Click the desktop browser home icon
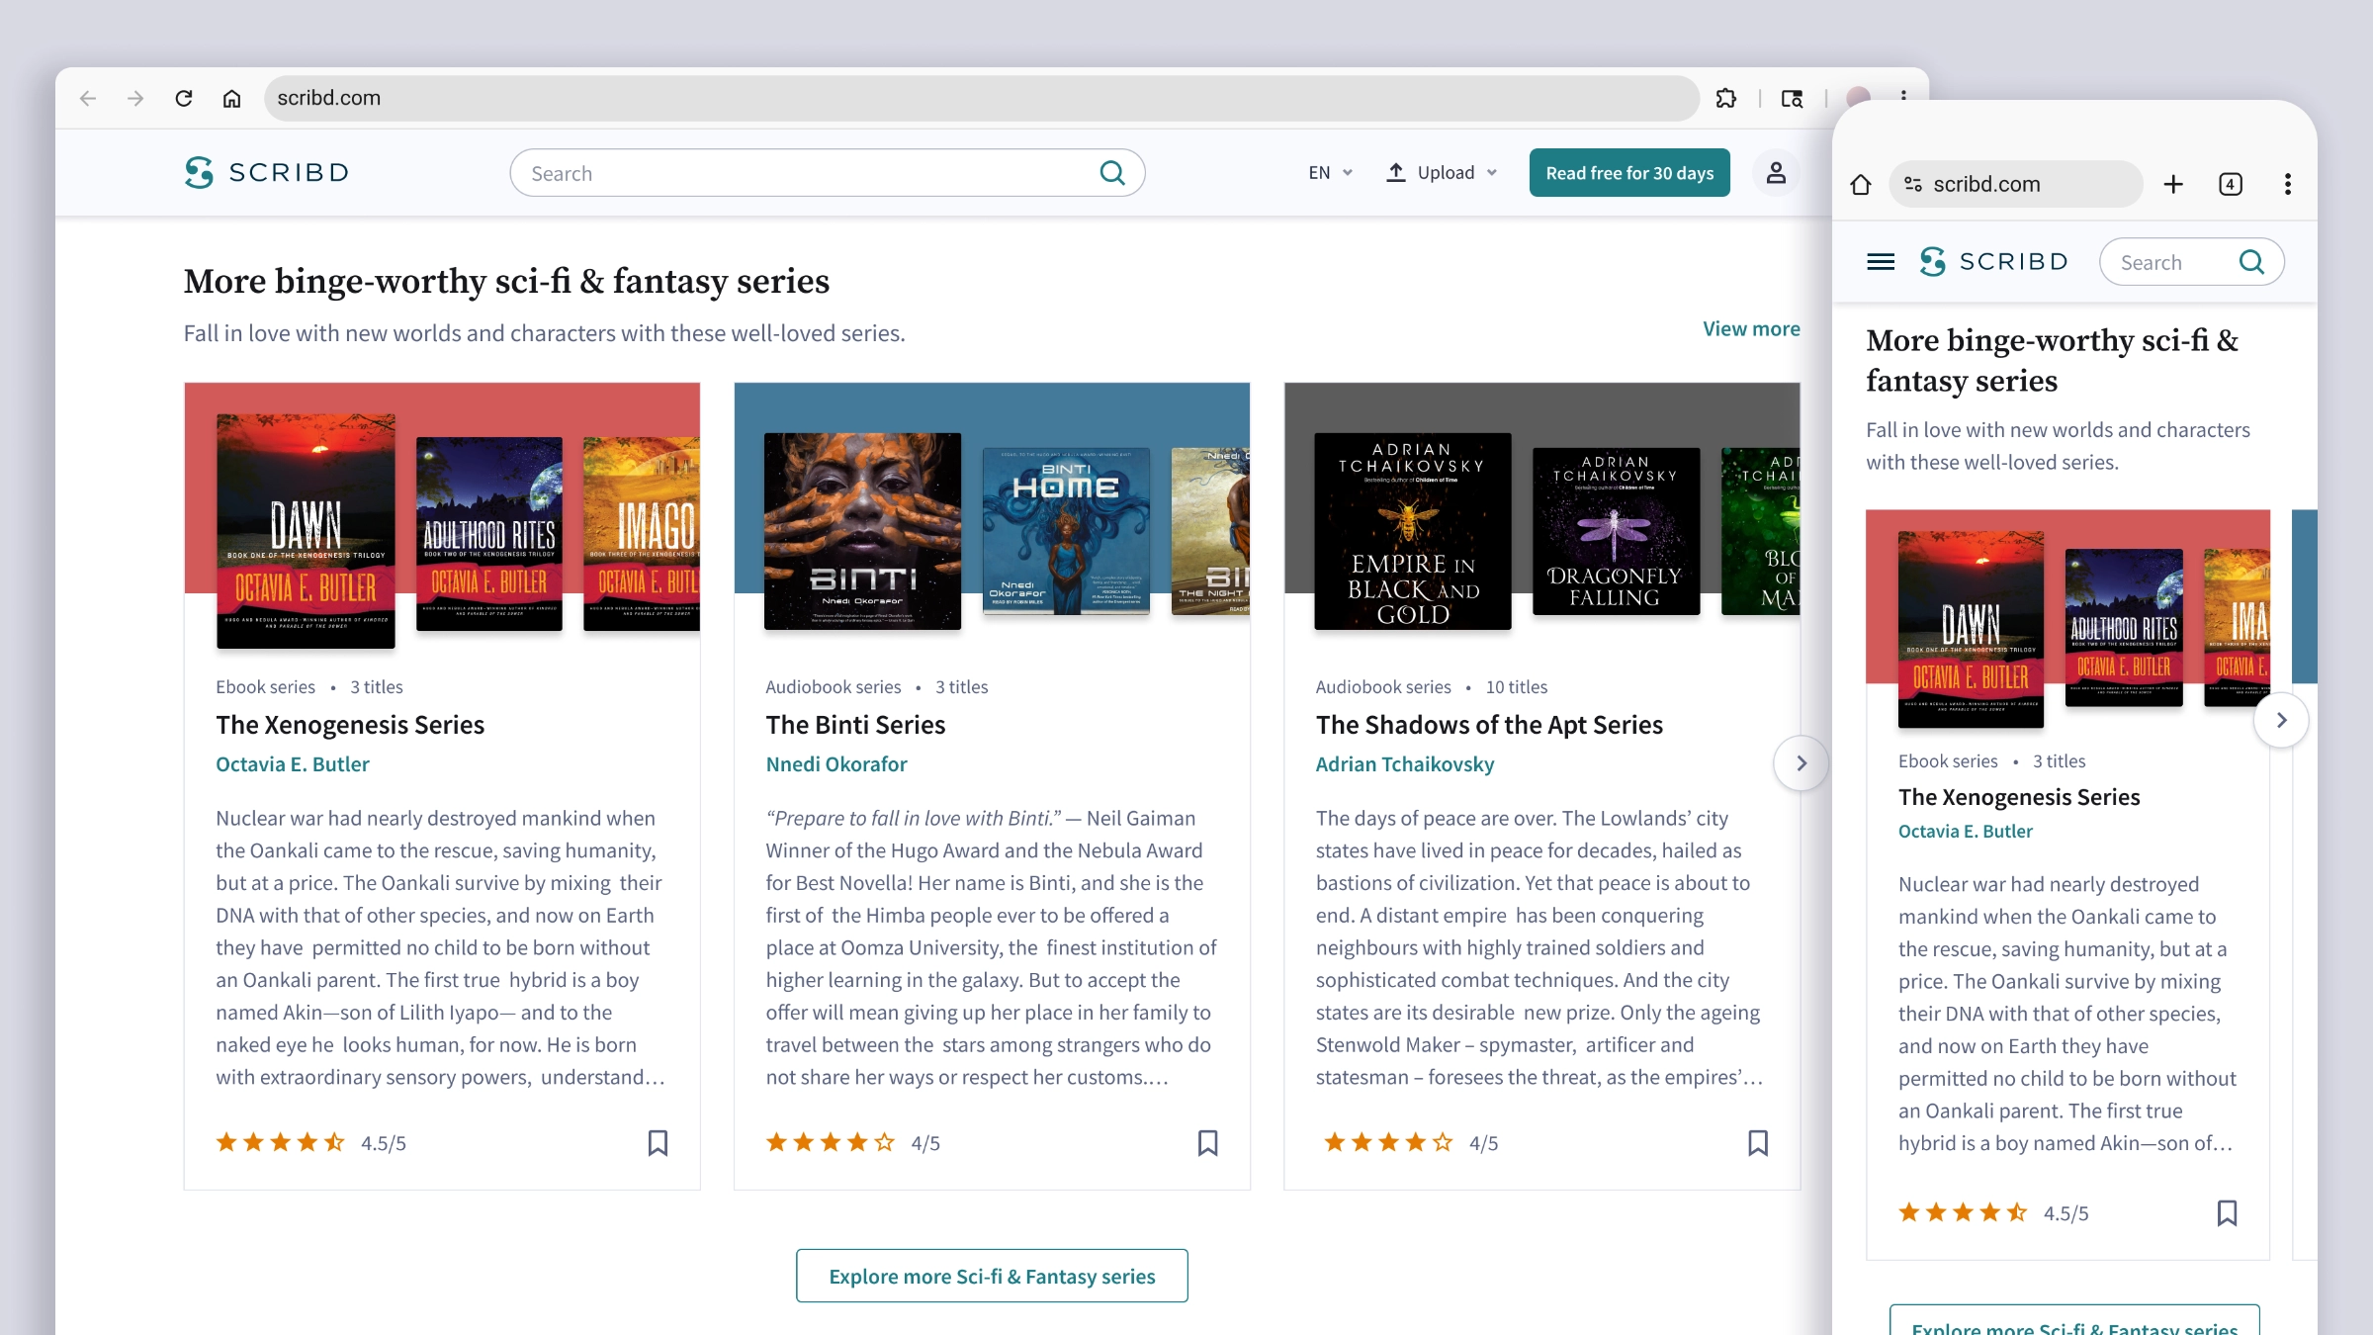2373x1335 pixels. 231,98
